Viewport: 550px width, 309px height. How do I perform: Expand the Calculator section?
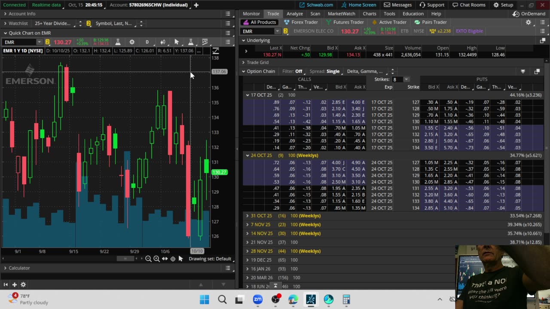tap(5, 268)
